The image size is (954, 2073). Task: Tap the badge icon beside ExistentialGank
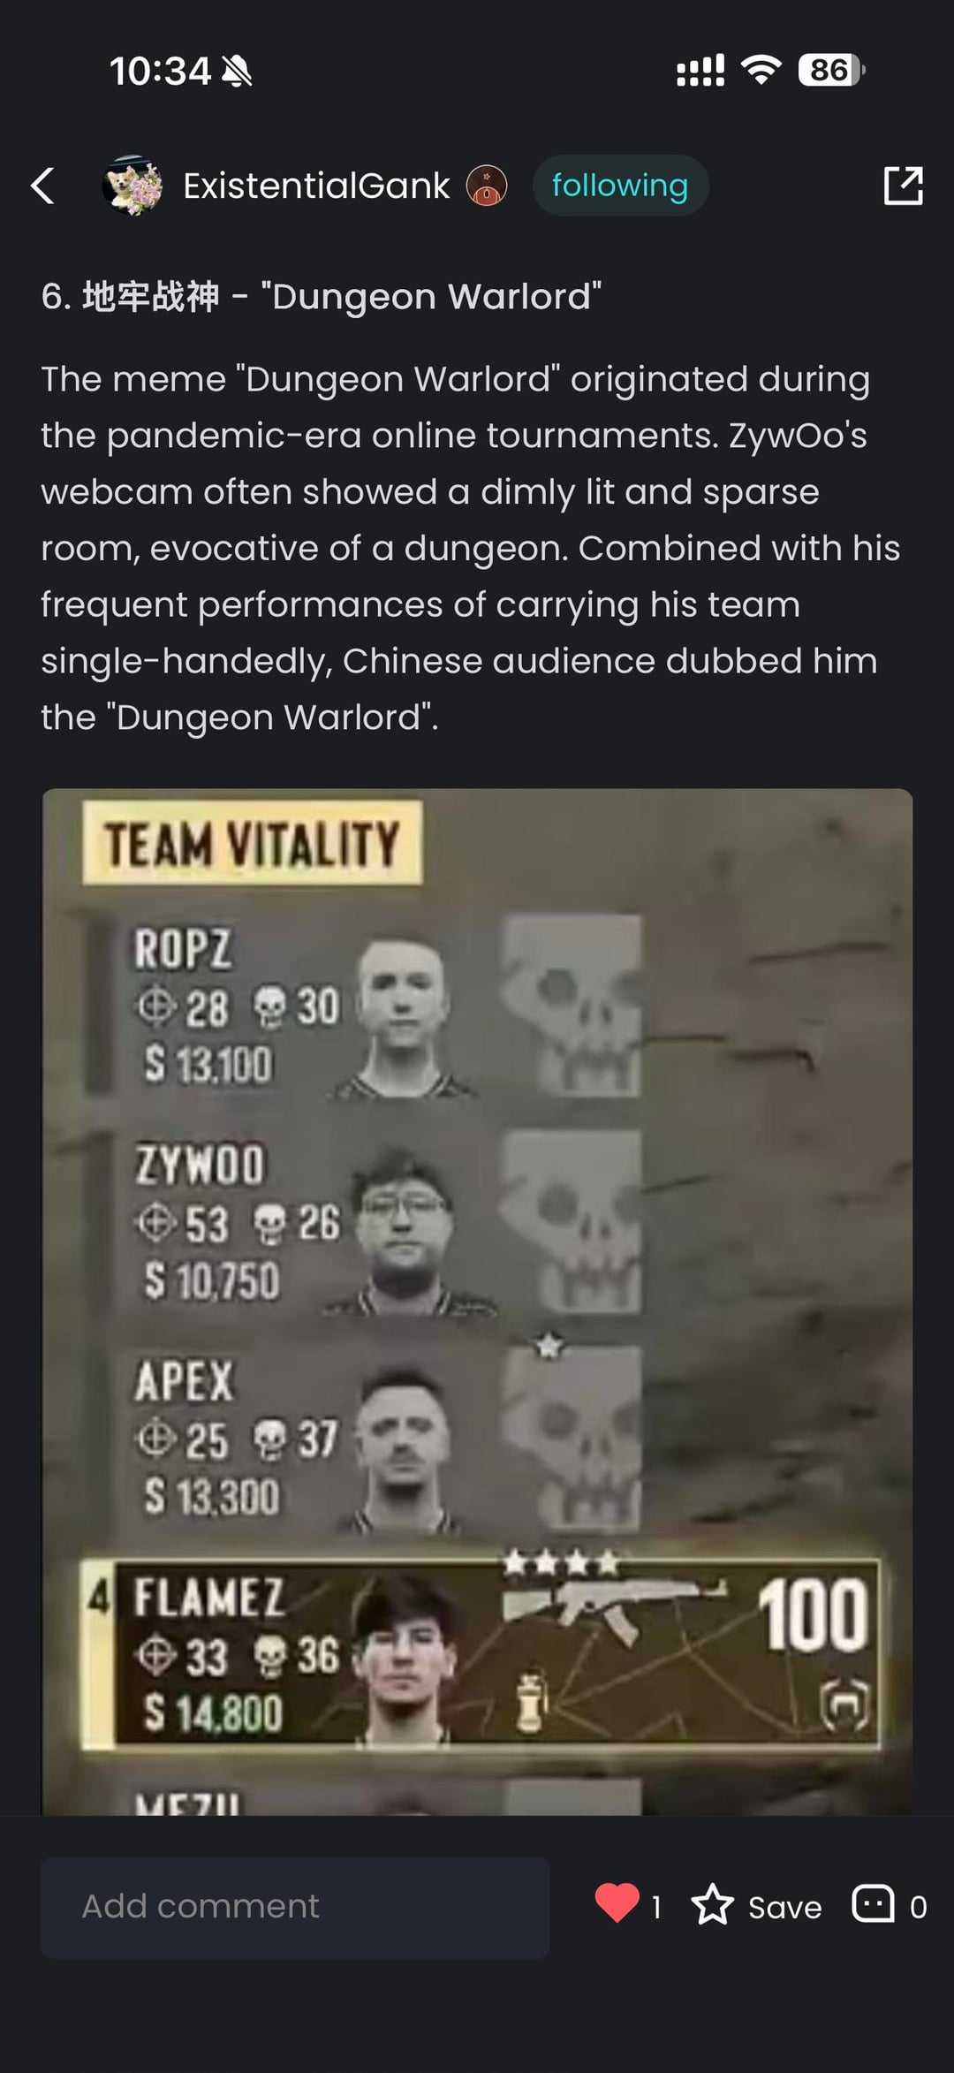click(487, 186)
